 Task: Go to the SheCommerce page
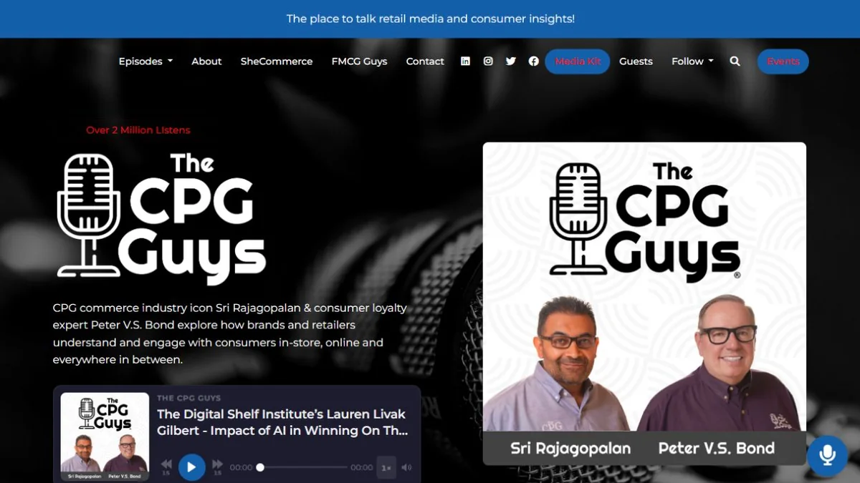click(x=277, y=62)
